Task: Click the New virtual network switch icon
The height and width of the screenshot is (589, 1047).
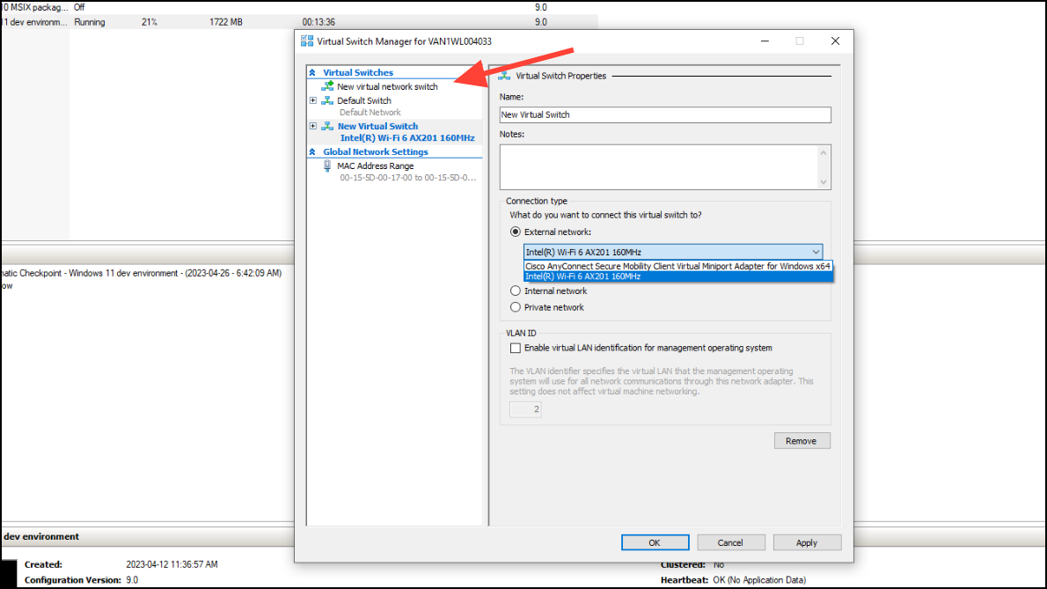Action: tap(327, 86)
